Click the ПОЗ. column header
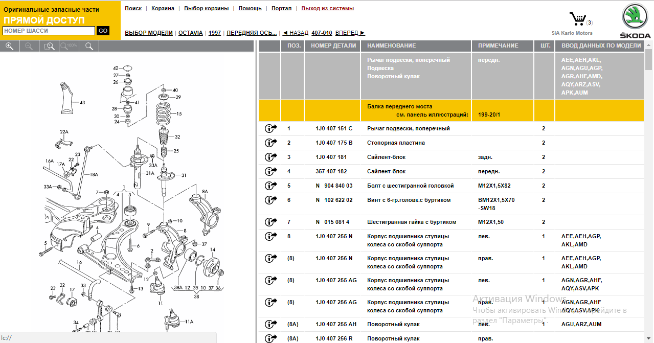Viewport: 654px width, 343px height. tap(292, 45)
